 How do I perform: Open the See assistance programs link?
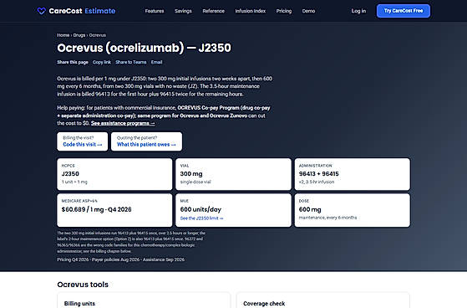pyautogui.click(x=123, y=123)
